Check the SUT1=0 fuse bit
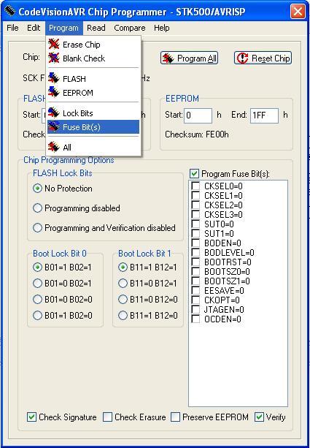310x448 pixels. tap(195, 233)
